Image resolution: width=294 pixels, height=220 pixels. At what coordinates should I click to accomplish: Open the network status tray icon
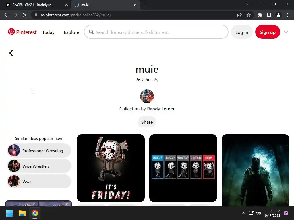tap(251, 213)
